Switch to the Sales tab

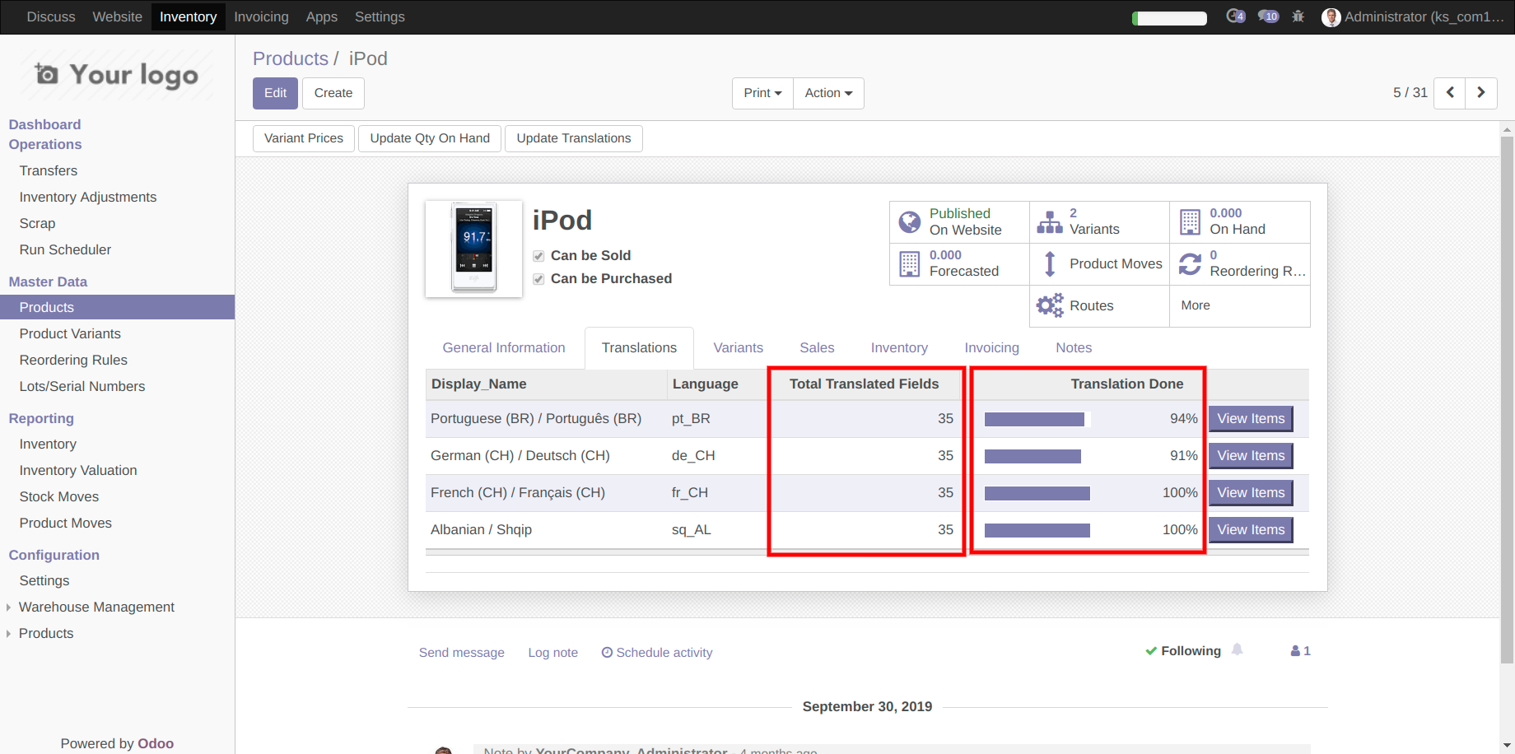coord(817,348)
